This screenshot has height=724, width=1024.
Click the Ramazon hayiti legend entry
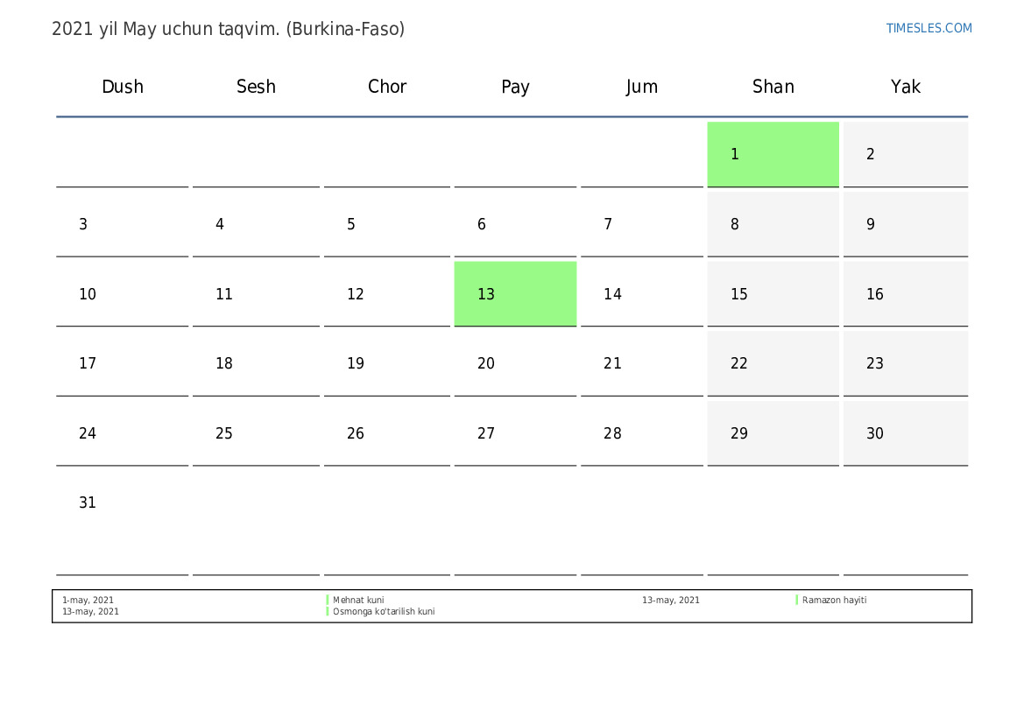834,601
